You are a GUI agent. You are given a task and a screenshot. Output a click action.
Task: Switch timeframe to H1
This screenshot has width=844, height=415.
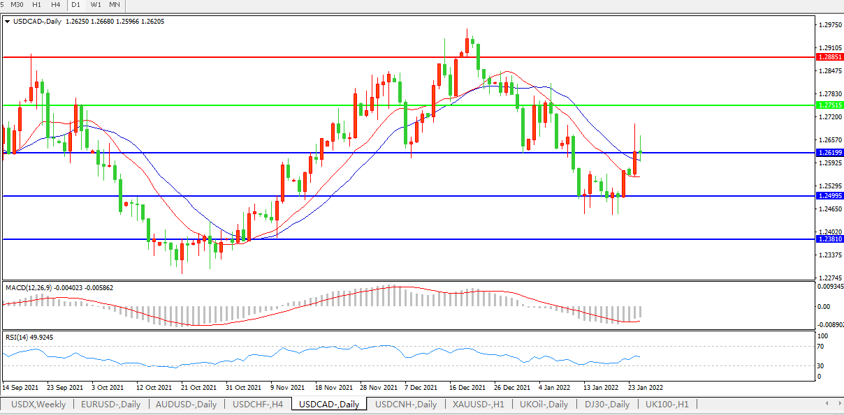tap(37, 5)
